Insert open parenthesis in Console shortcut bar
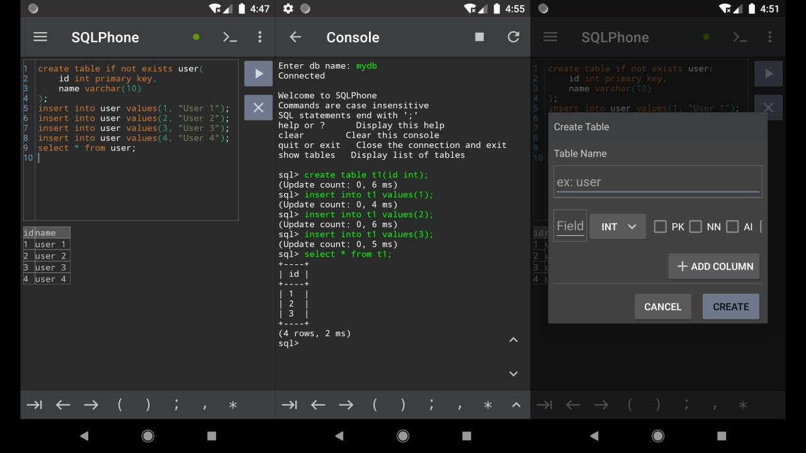 pyautogui.click(x=375, y=405)
